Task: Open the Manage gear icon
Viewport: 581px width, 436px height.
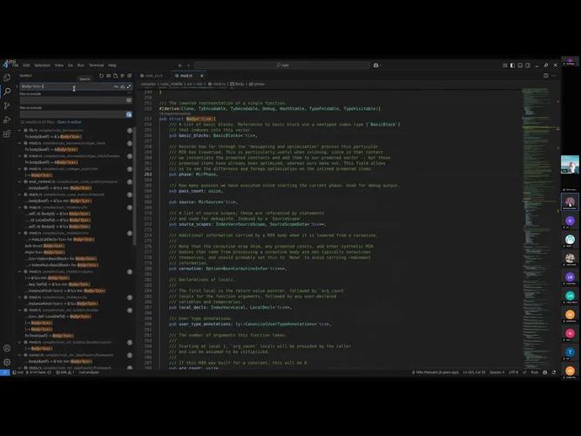Action: (7, 362)
